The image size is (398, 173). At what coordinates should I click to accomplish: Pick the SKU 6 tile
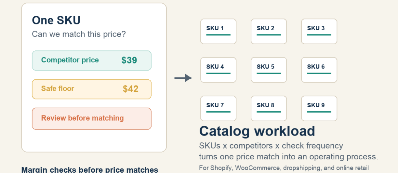tap(319, 70)
